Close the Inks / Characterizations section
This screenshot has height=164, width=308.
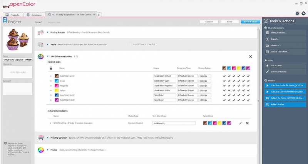[250, 57]
